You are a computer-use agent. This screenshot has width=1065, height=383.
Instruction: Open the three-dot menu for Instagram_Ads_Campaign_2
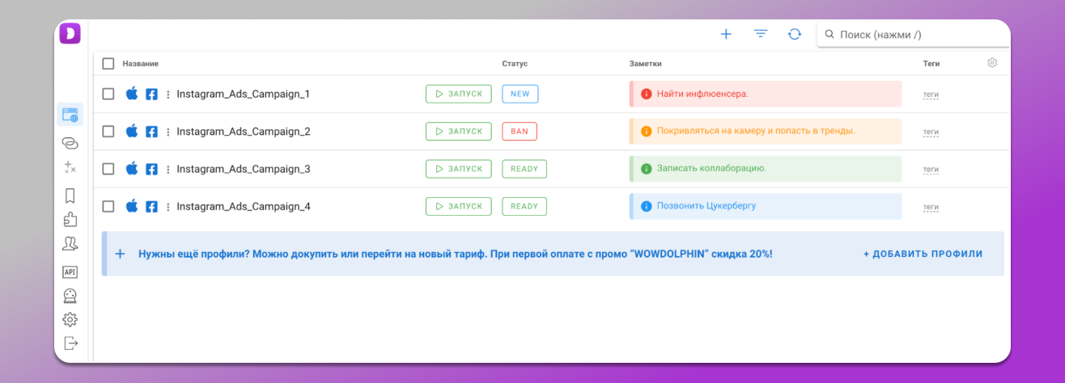coord(168,132)
